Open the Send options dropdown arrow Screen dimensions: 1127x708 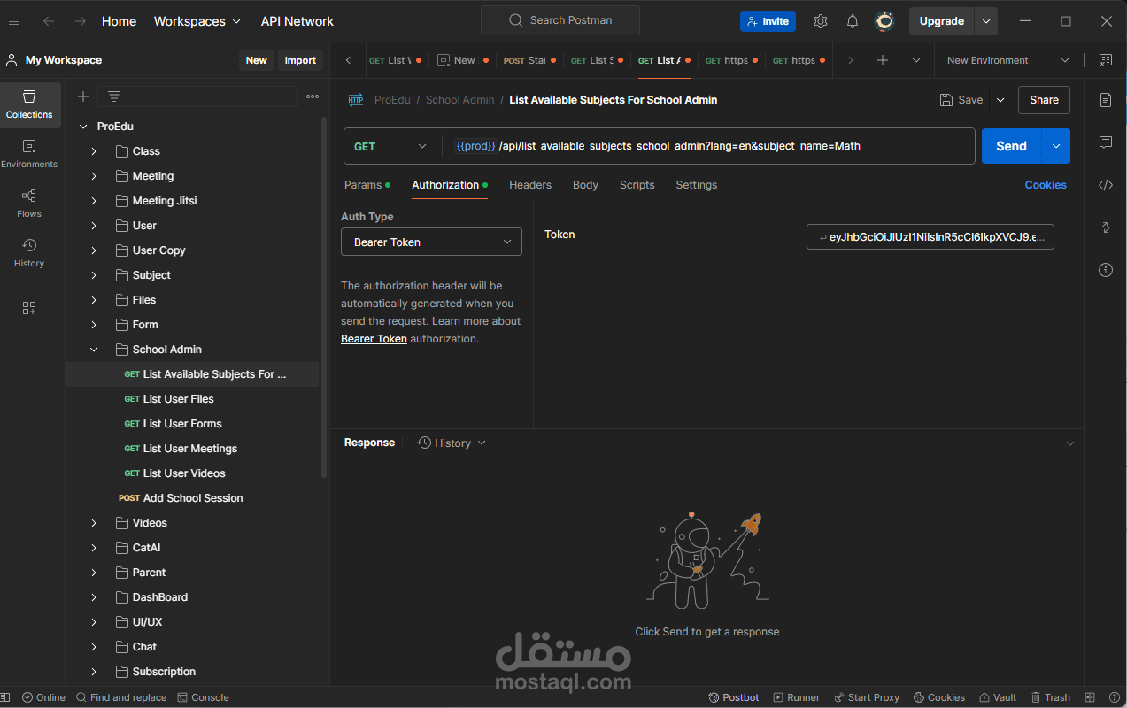[x=1056, y=146]
